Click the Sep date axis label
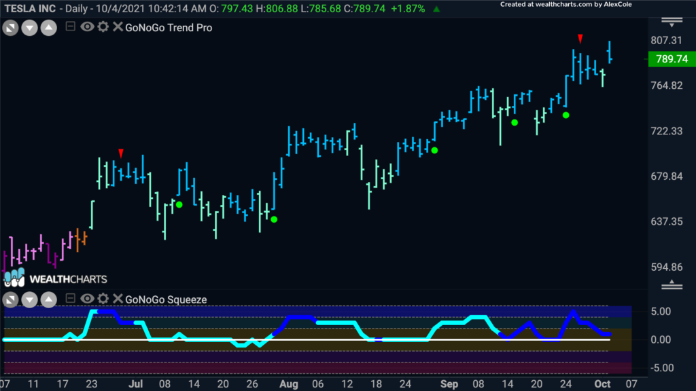 tap(449, 384)
